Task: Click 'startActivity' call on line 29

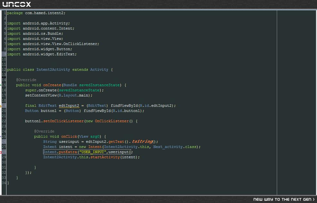Action: 105,157
